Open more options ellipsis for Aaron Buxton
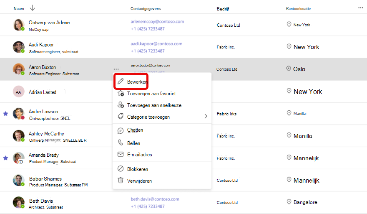367x214 pixels. (x=116, y=69)
